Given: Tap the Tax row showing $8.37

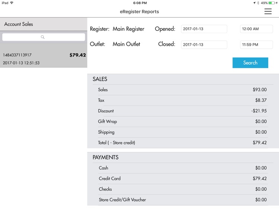Looking at the screenshot, I should pyautogui.click(x=182, y=100).
